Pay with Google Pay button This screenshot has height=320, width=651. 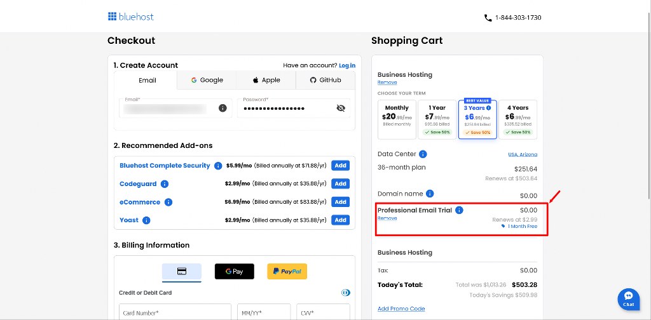(x=234, y=272)
